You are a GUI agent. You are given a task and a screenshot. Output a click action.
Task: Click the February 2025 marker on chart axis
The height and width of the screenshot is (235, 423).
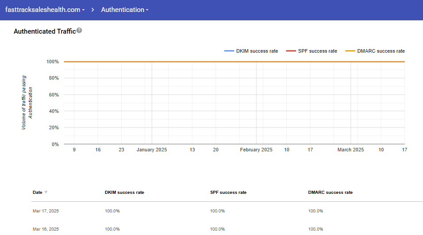[256, 150]
